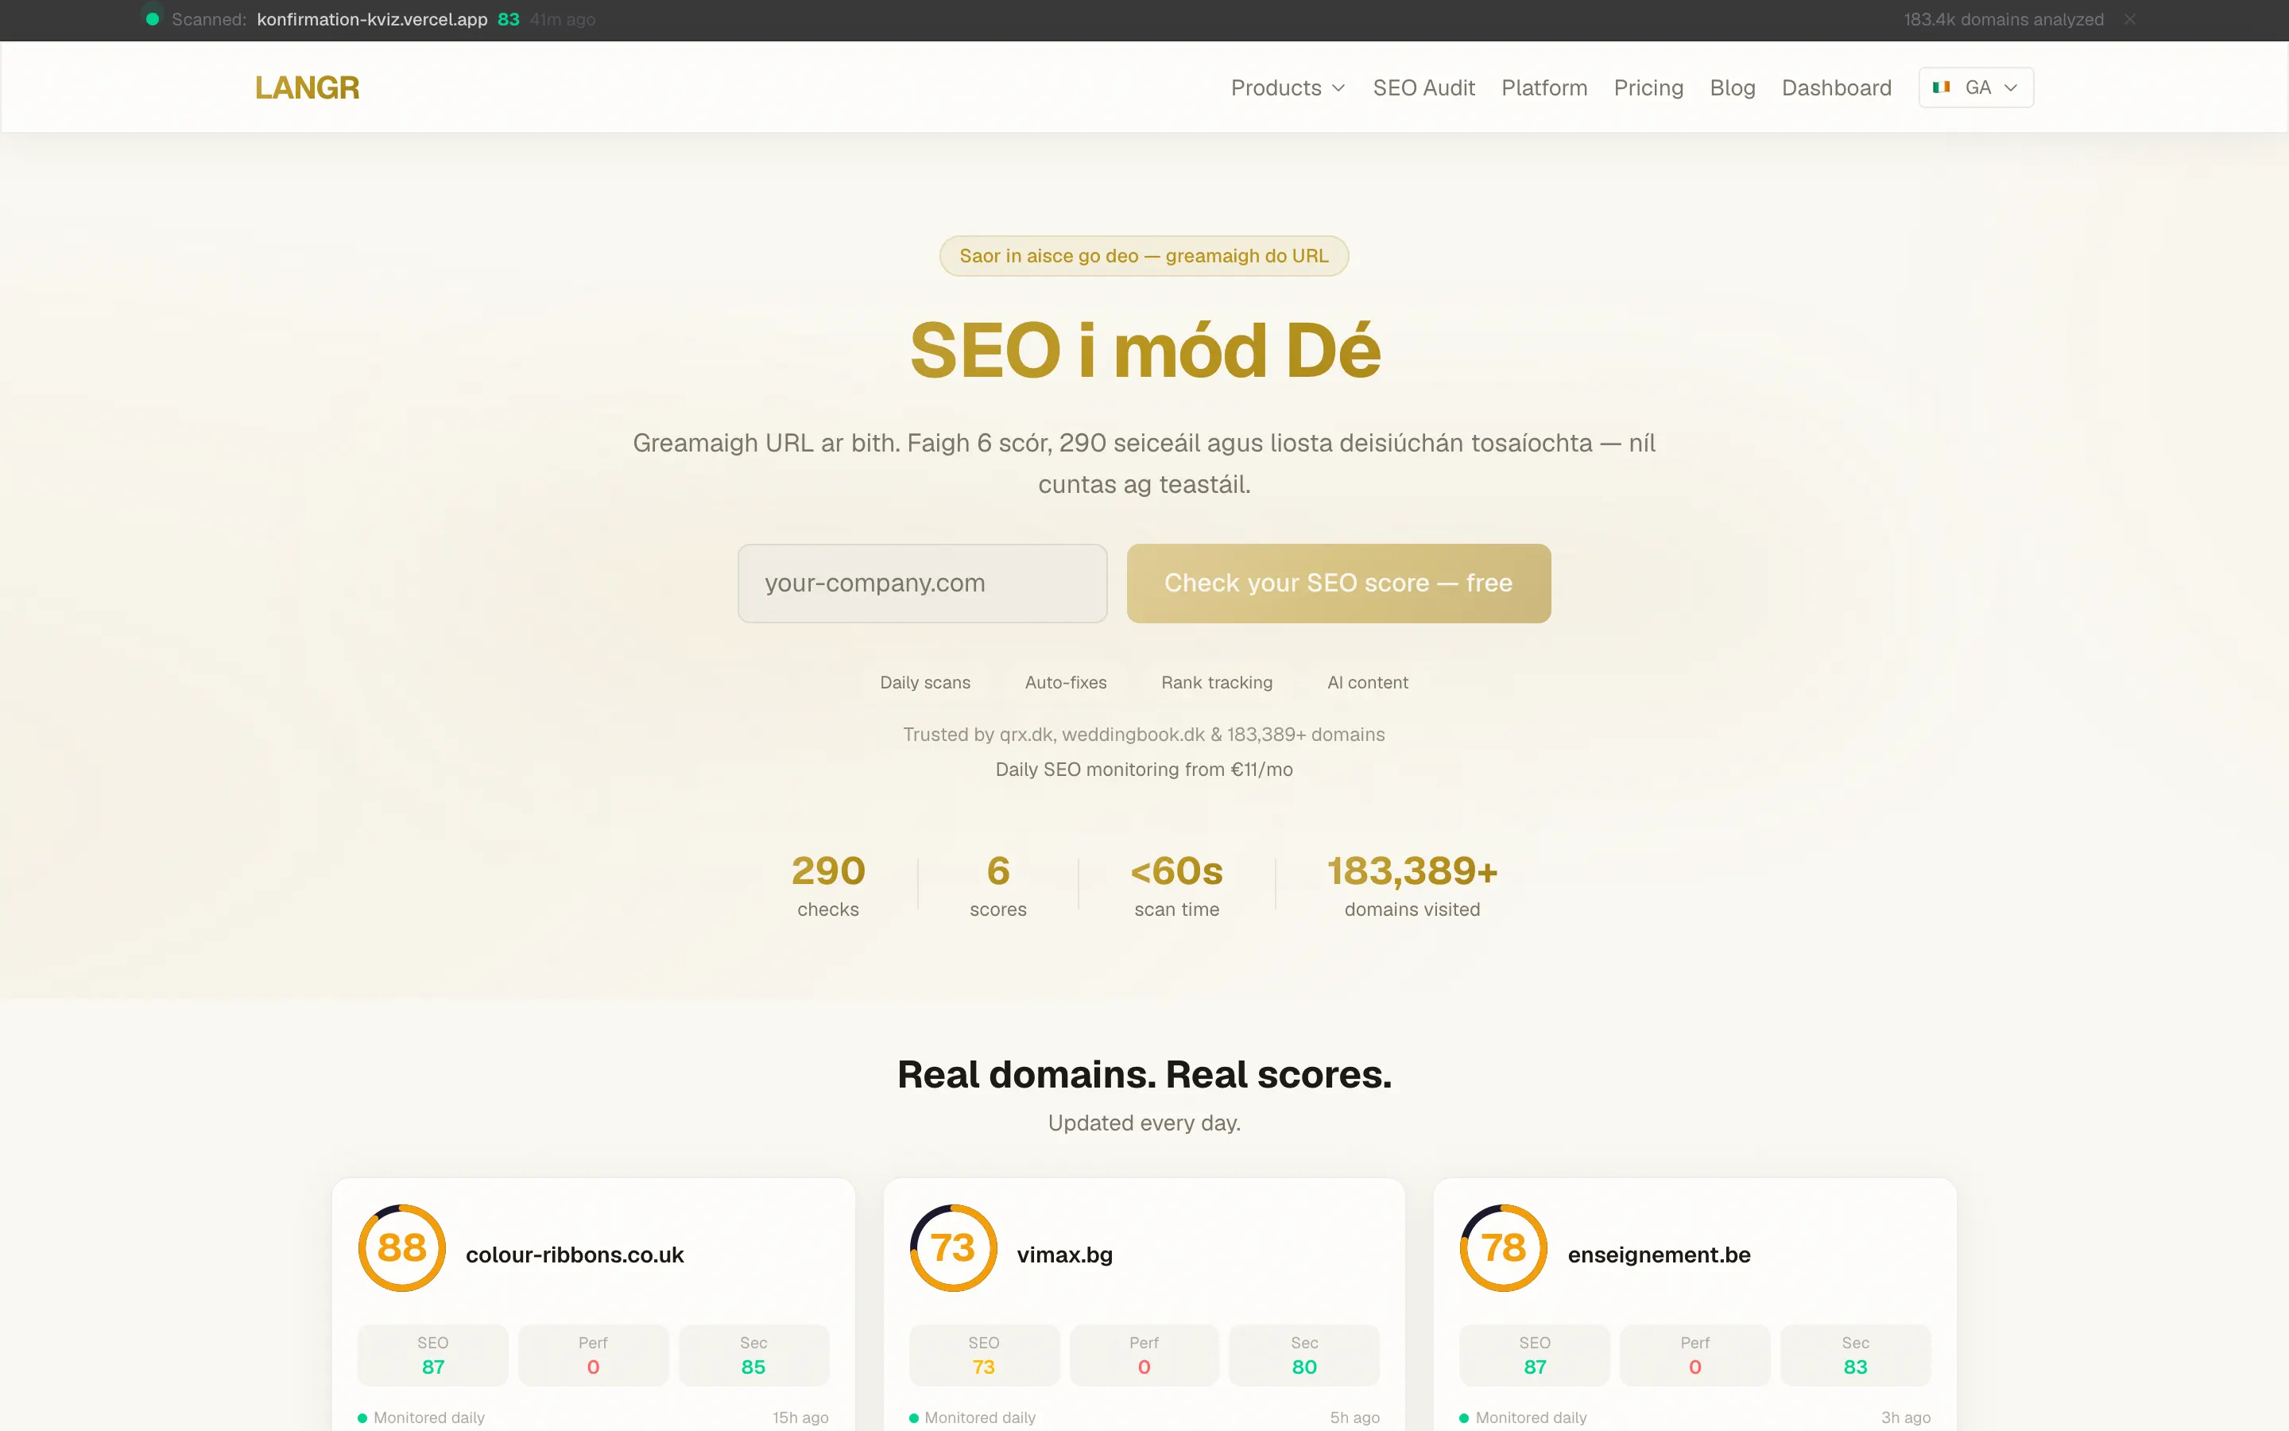This screenshot has width=2289, height=1431.
Task: Click SEO 87 tile on enseignement.be card
Action: point(1536,1355)
